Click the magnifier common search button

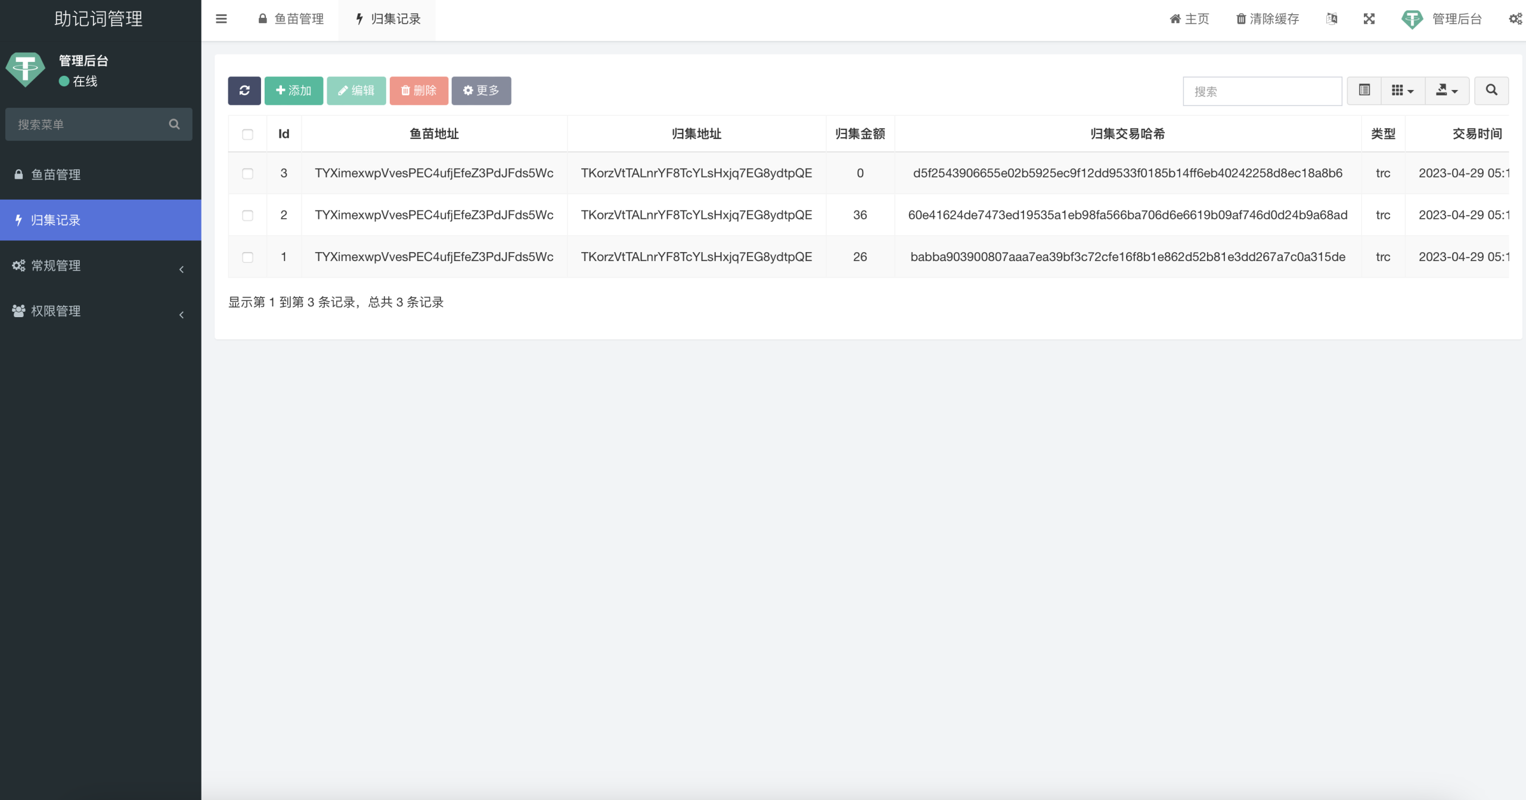coord(1491,91)
